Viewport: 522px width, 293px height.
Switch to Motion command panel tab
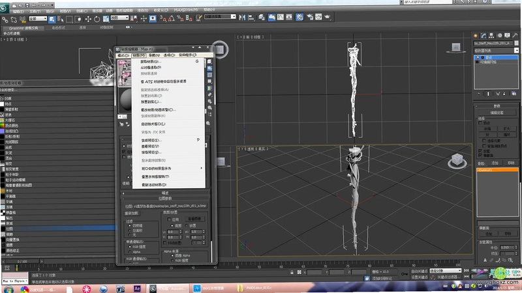tap(499, 36)
